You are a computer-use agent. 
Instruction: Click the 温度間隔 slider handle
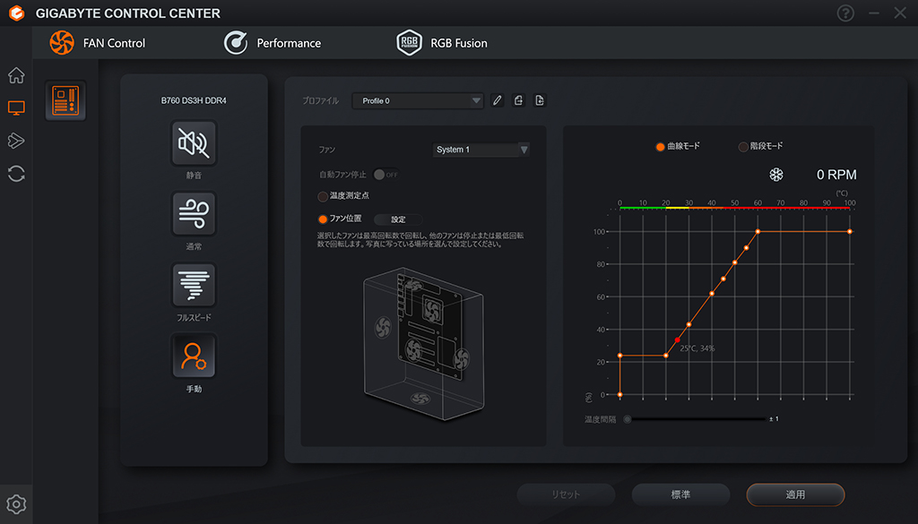coord(628,419)
